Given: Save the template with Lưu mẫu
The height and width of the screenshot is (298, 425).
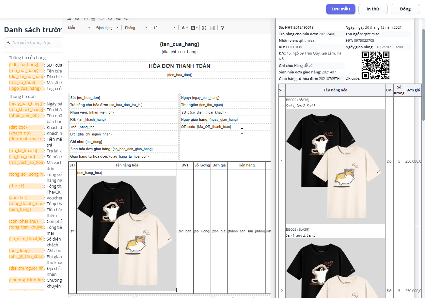Looking at the screenshot, I should [x=340, y=9].
